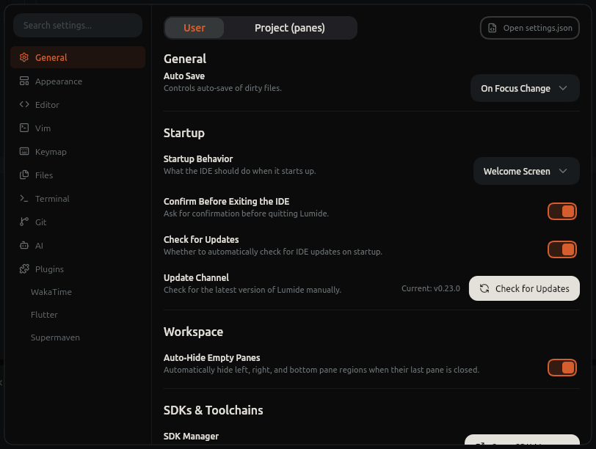Click the Current: v0.23.0 version text
Image resolution: width=596 pixels, height=449 pixels.
431,288
